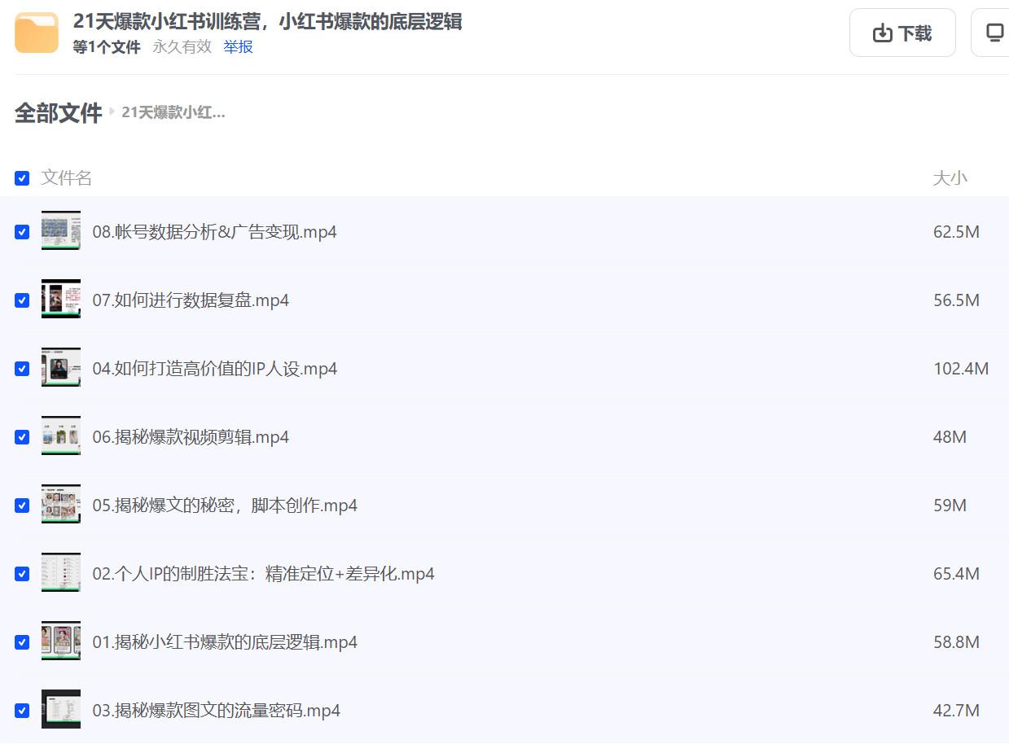Click thumbnail of 05.揭秘爆文的秘密 video
This screenshot has width=1009, height=753.
coord(61,505)
